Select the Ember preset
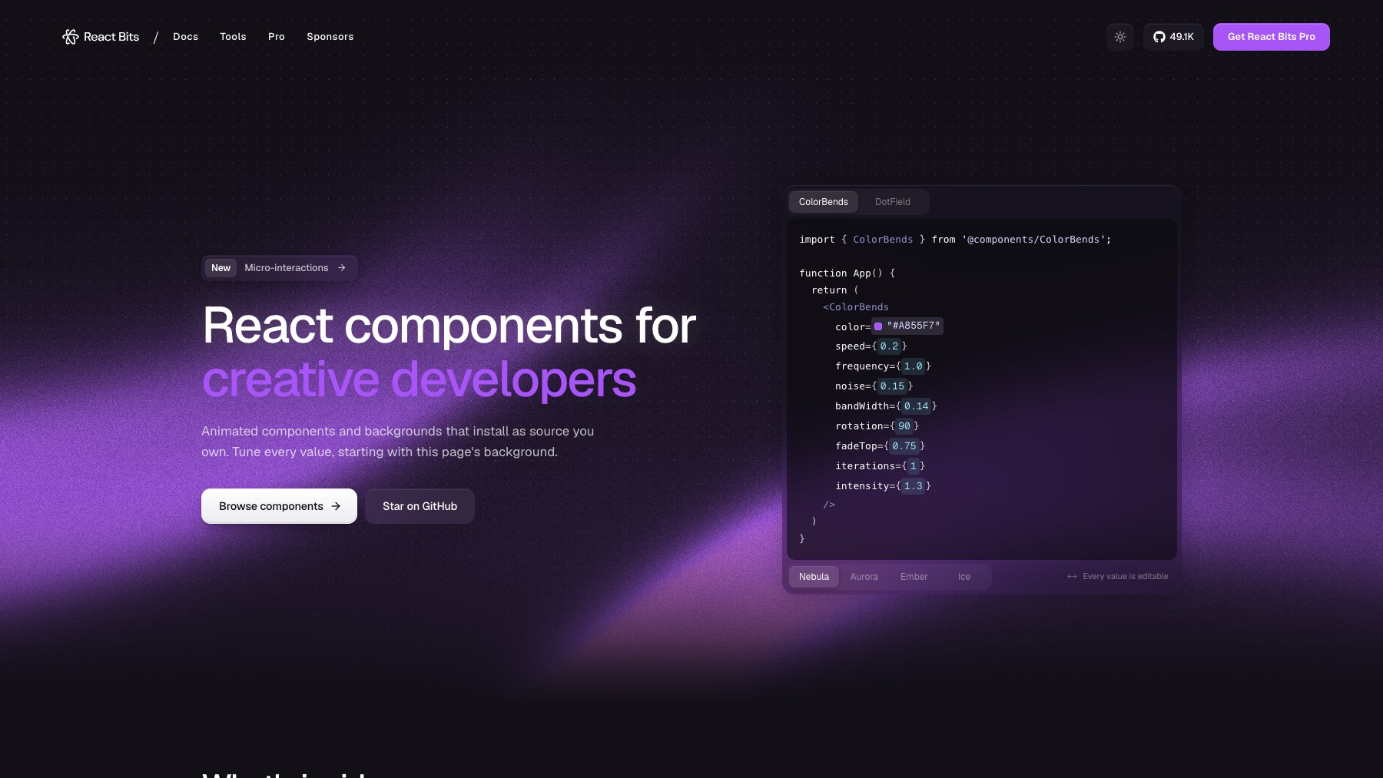This screenshot has width=1383, height=778. point(914,577)
